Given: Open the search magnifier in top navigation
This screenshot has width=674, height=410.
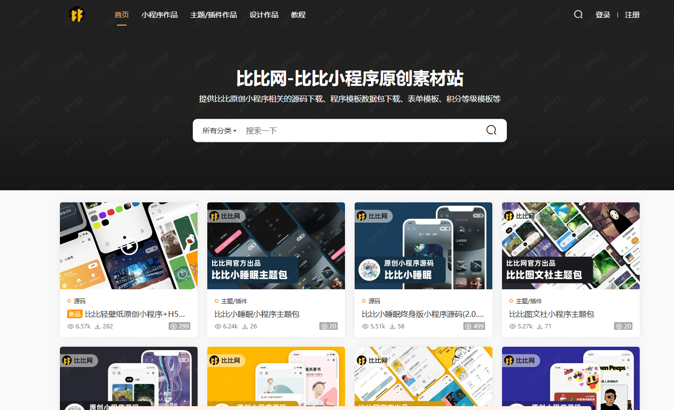Looking at the screenshot, I should coord(578,14).
